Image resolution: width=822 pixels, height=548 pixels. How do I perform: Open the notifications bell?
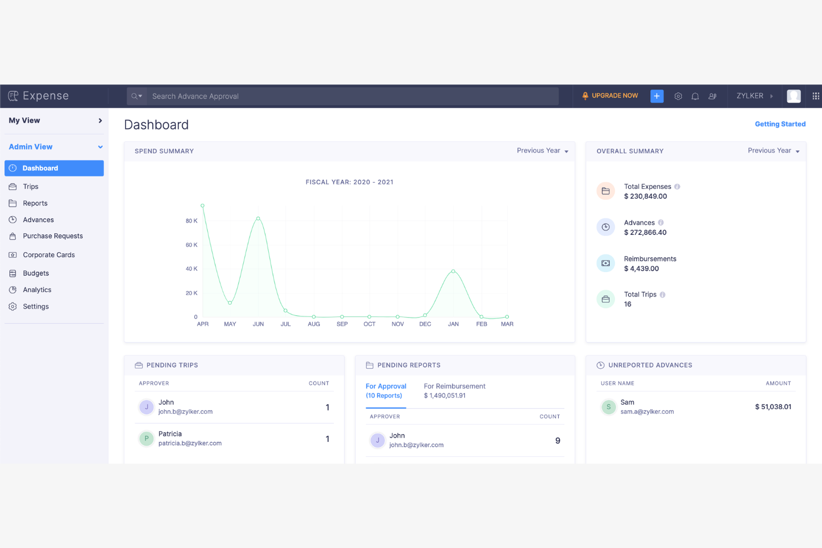point(695,96)
